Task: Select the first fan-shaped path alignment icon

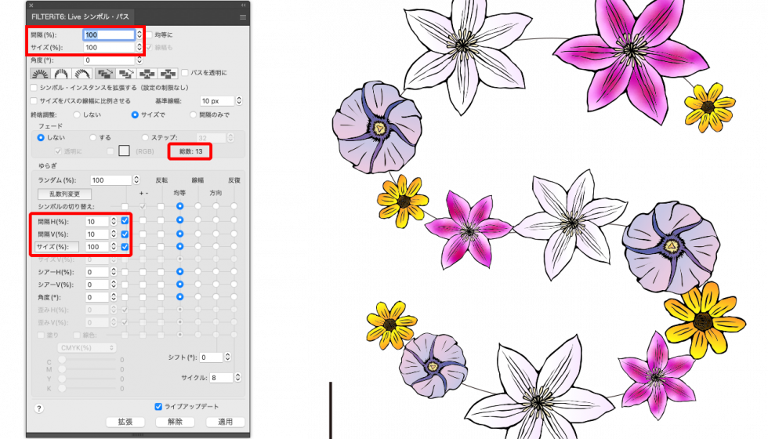Action: [x=39, y=74]
